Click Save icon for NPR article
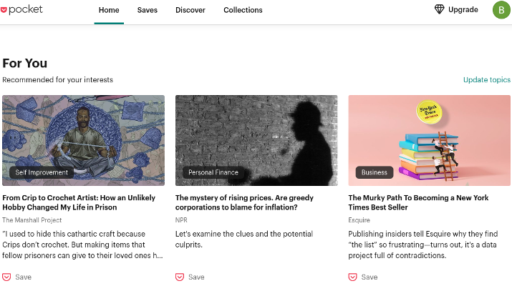Image resolution: width=512 pixels, height=286 pixels. point(180,277)
